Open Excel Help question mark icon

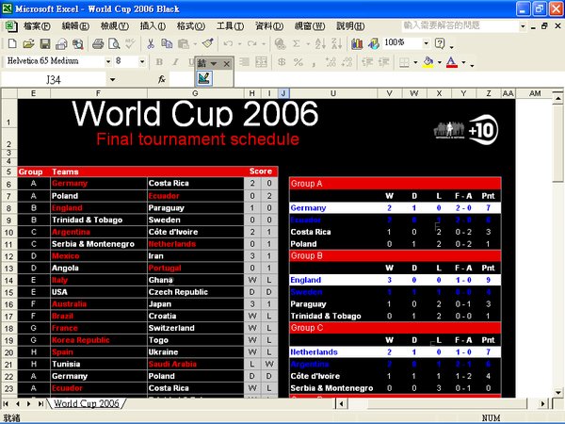pyautogui.click(x=440, y=43)
